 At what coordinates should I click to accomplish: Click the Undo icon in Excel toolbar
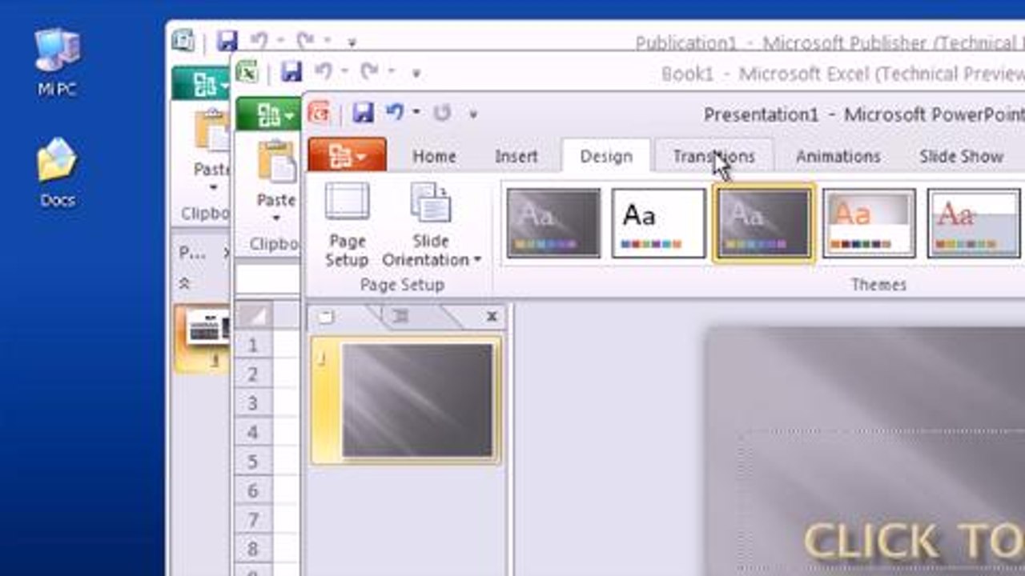tap(322, 72)
